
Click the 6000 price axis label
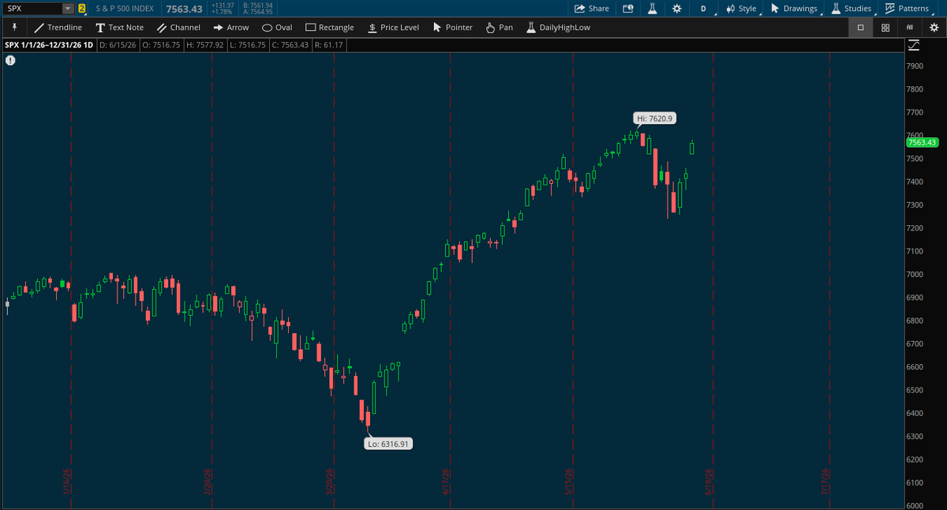point(915,505)
